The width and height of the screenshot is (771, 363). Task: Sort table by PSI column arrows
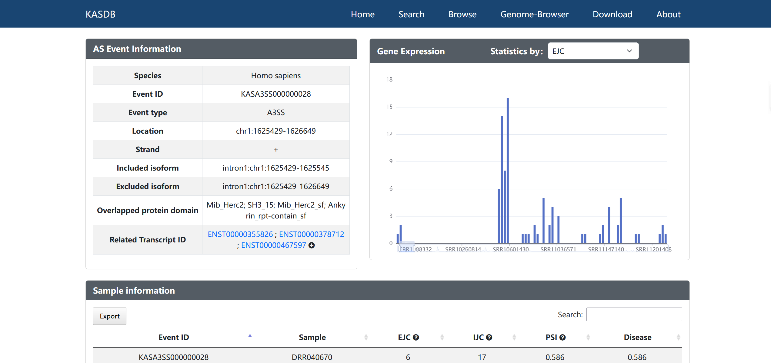point(588,337)
